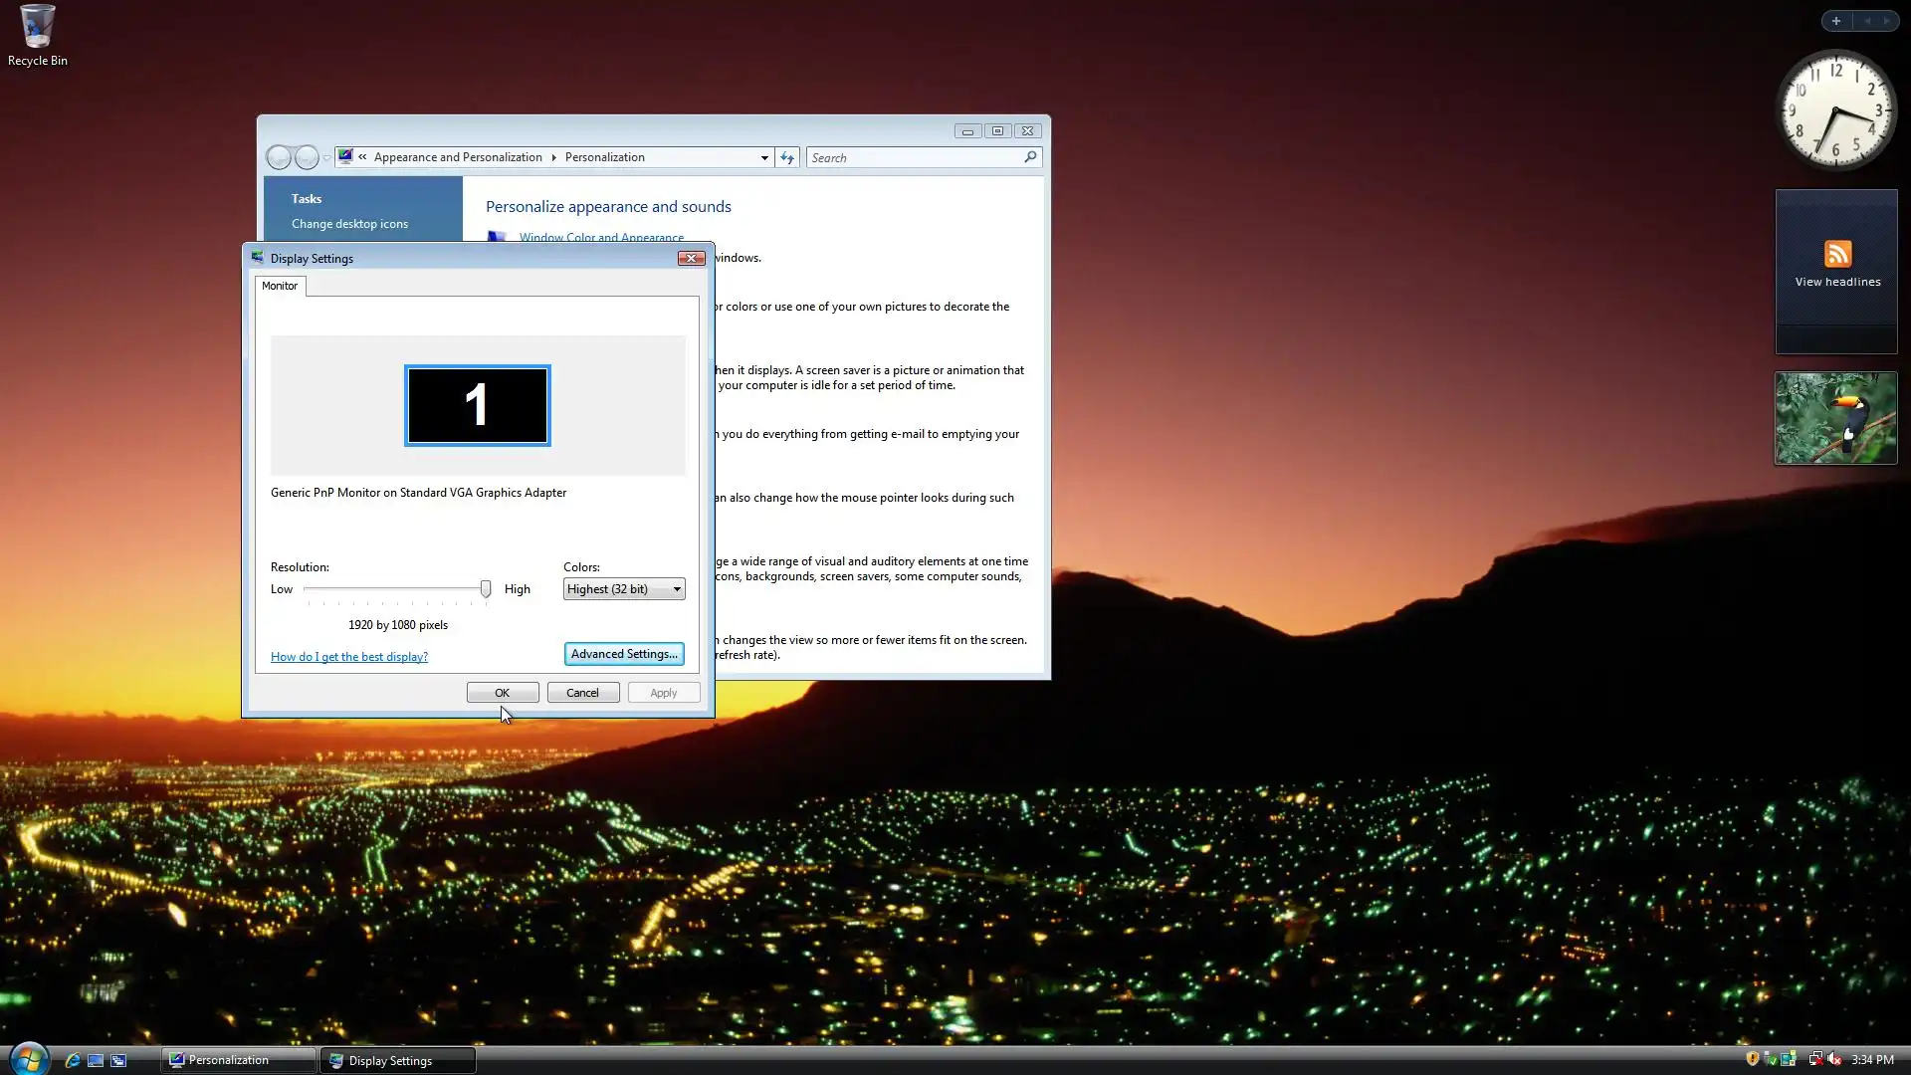
Task: Click the Advanced Settings button
Action: (624, 654)
